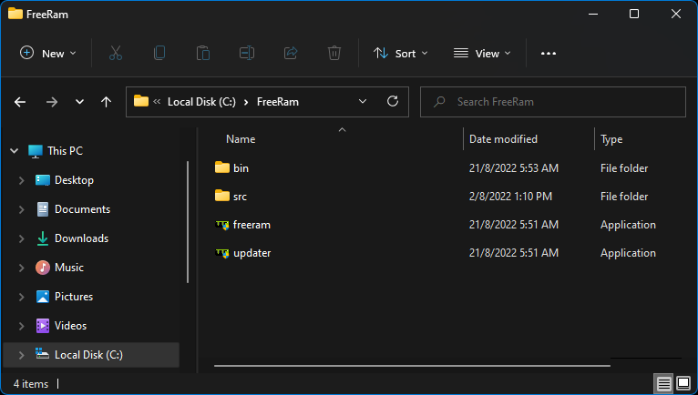Select the updater file name
Screen dimensions: 698x395
[x=252, y=253]
